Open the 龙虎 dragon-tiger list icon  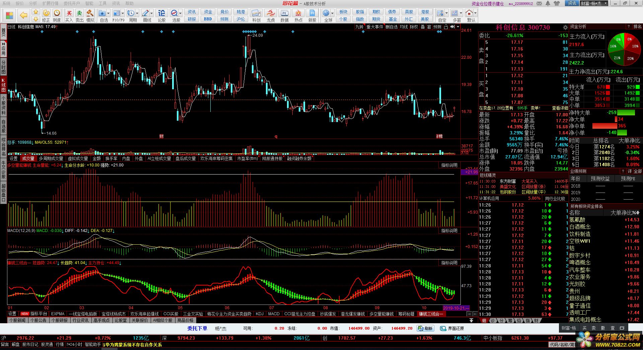point(271,13)
